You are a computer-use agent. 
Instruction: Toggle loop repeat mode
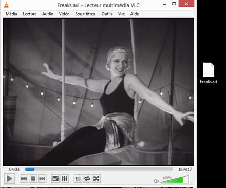pos(87,179)
